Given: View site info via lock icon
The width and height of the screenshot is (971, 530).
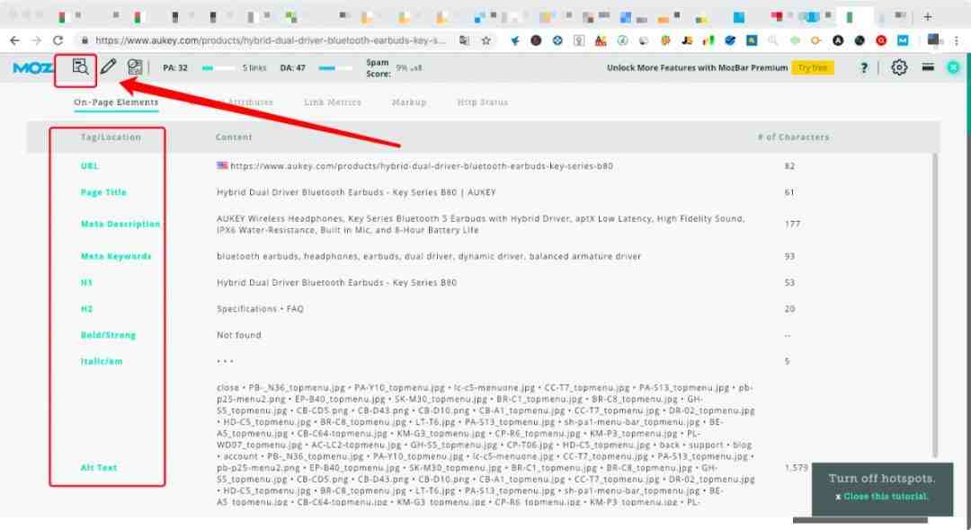Looking at the screenshot, I should 85,40.
